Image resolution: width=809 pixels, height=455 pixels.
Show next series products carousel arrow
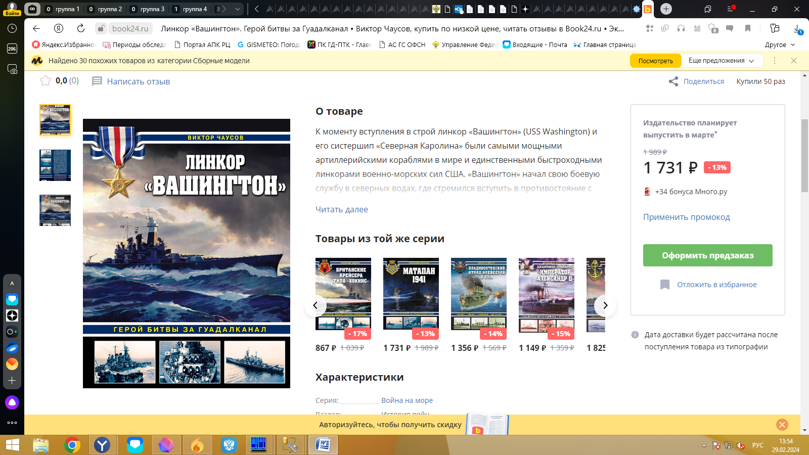tap(605, 305)
